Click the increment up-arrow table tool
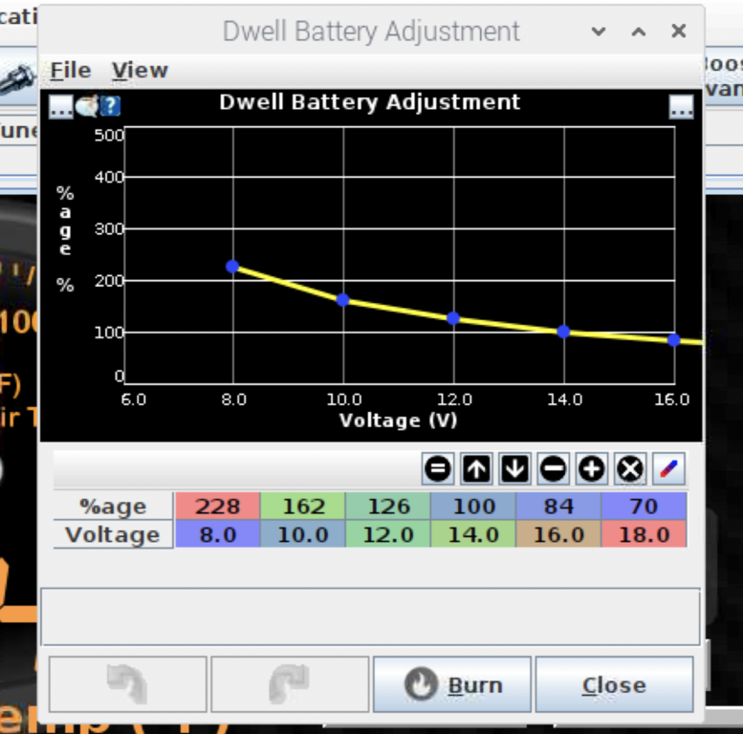Viewport: 743px width, 734px height. click(x=476, y=469)
